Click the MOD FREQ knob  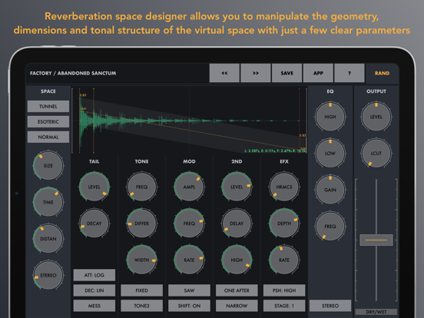pyautogui.click(x=189, y=224)
